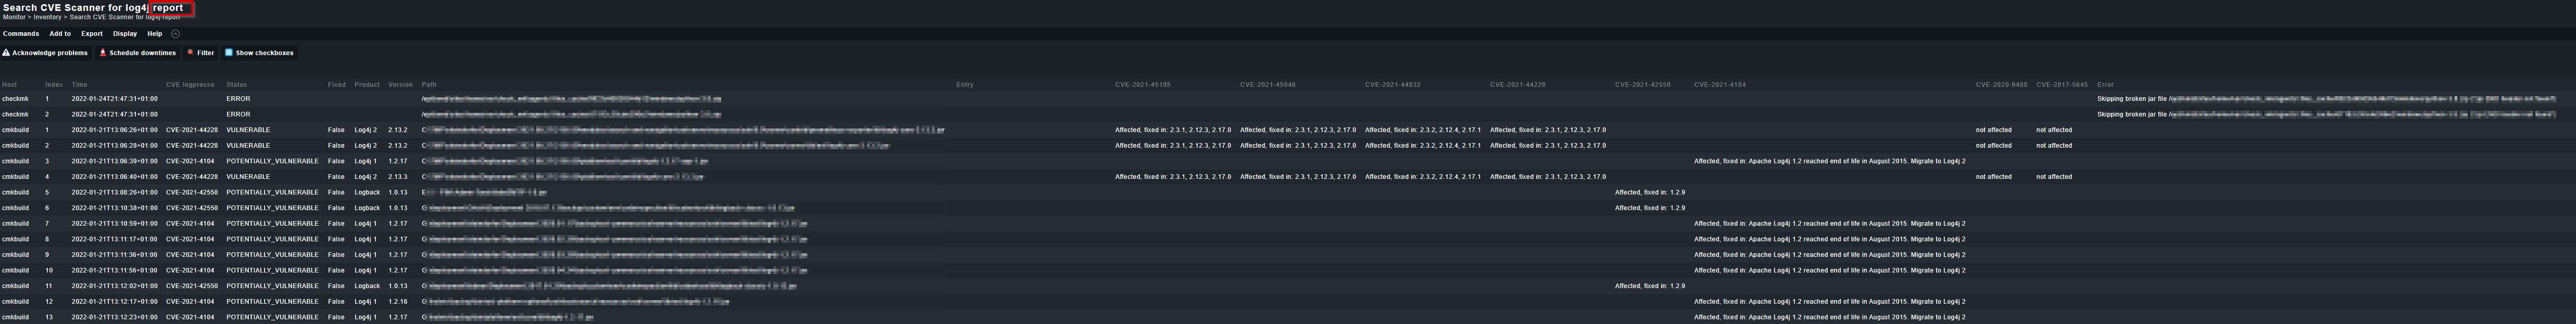Open host cmkbuild in the 13:06:26 row
The image size is (2576, 324).
click(15, 130)
